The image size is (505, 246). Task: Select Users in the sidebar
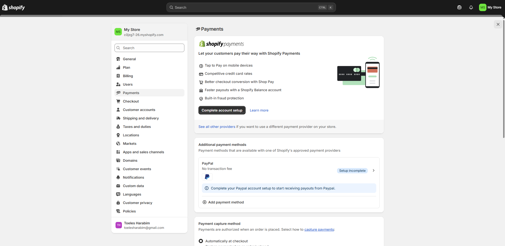tap(149, 84)
